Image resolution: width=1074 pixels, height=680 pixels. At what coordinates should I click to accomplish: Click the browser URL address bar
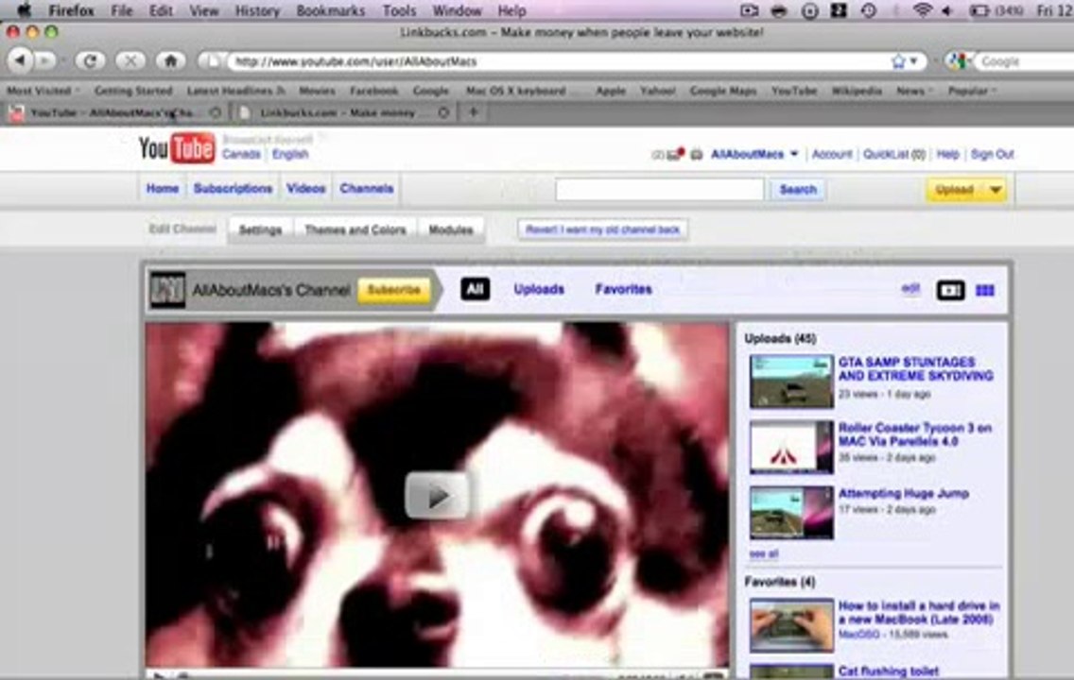pyautogui.click(x=562, y=61)
